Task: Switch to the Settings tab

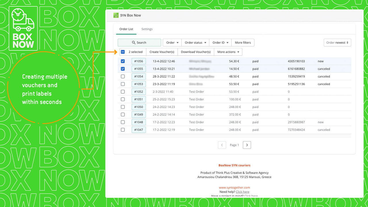Action: click(x=147, y=29)
